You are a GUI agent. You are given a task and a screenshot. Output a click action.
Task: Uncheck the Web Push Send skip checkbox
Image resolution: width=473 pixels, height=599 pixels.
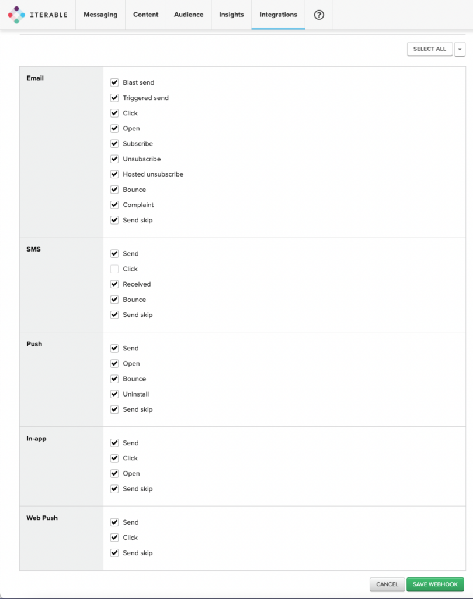pos(114,553)
